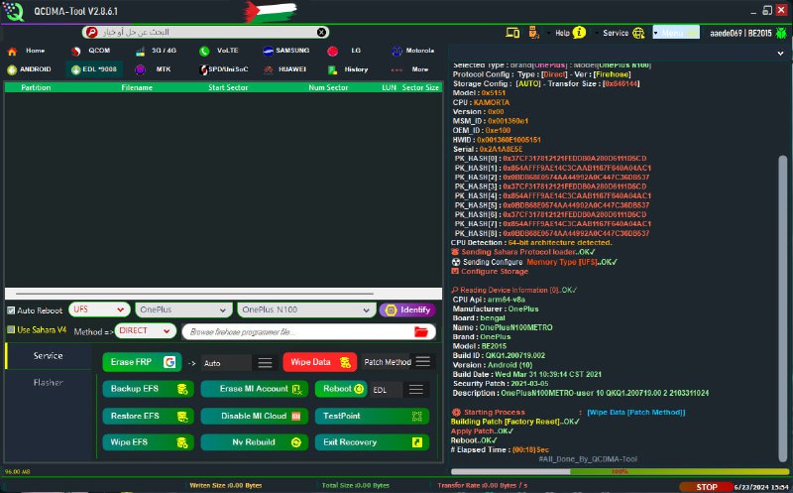Select the VoLTE tab

coord(219,51)
